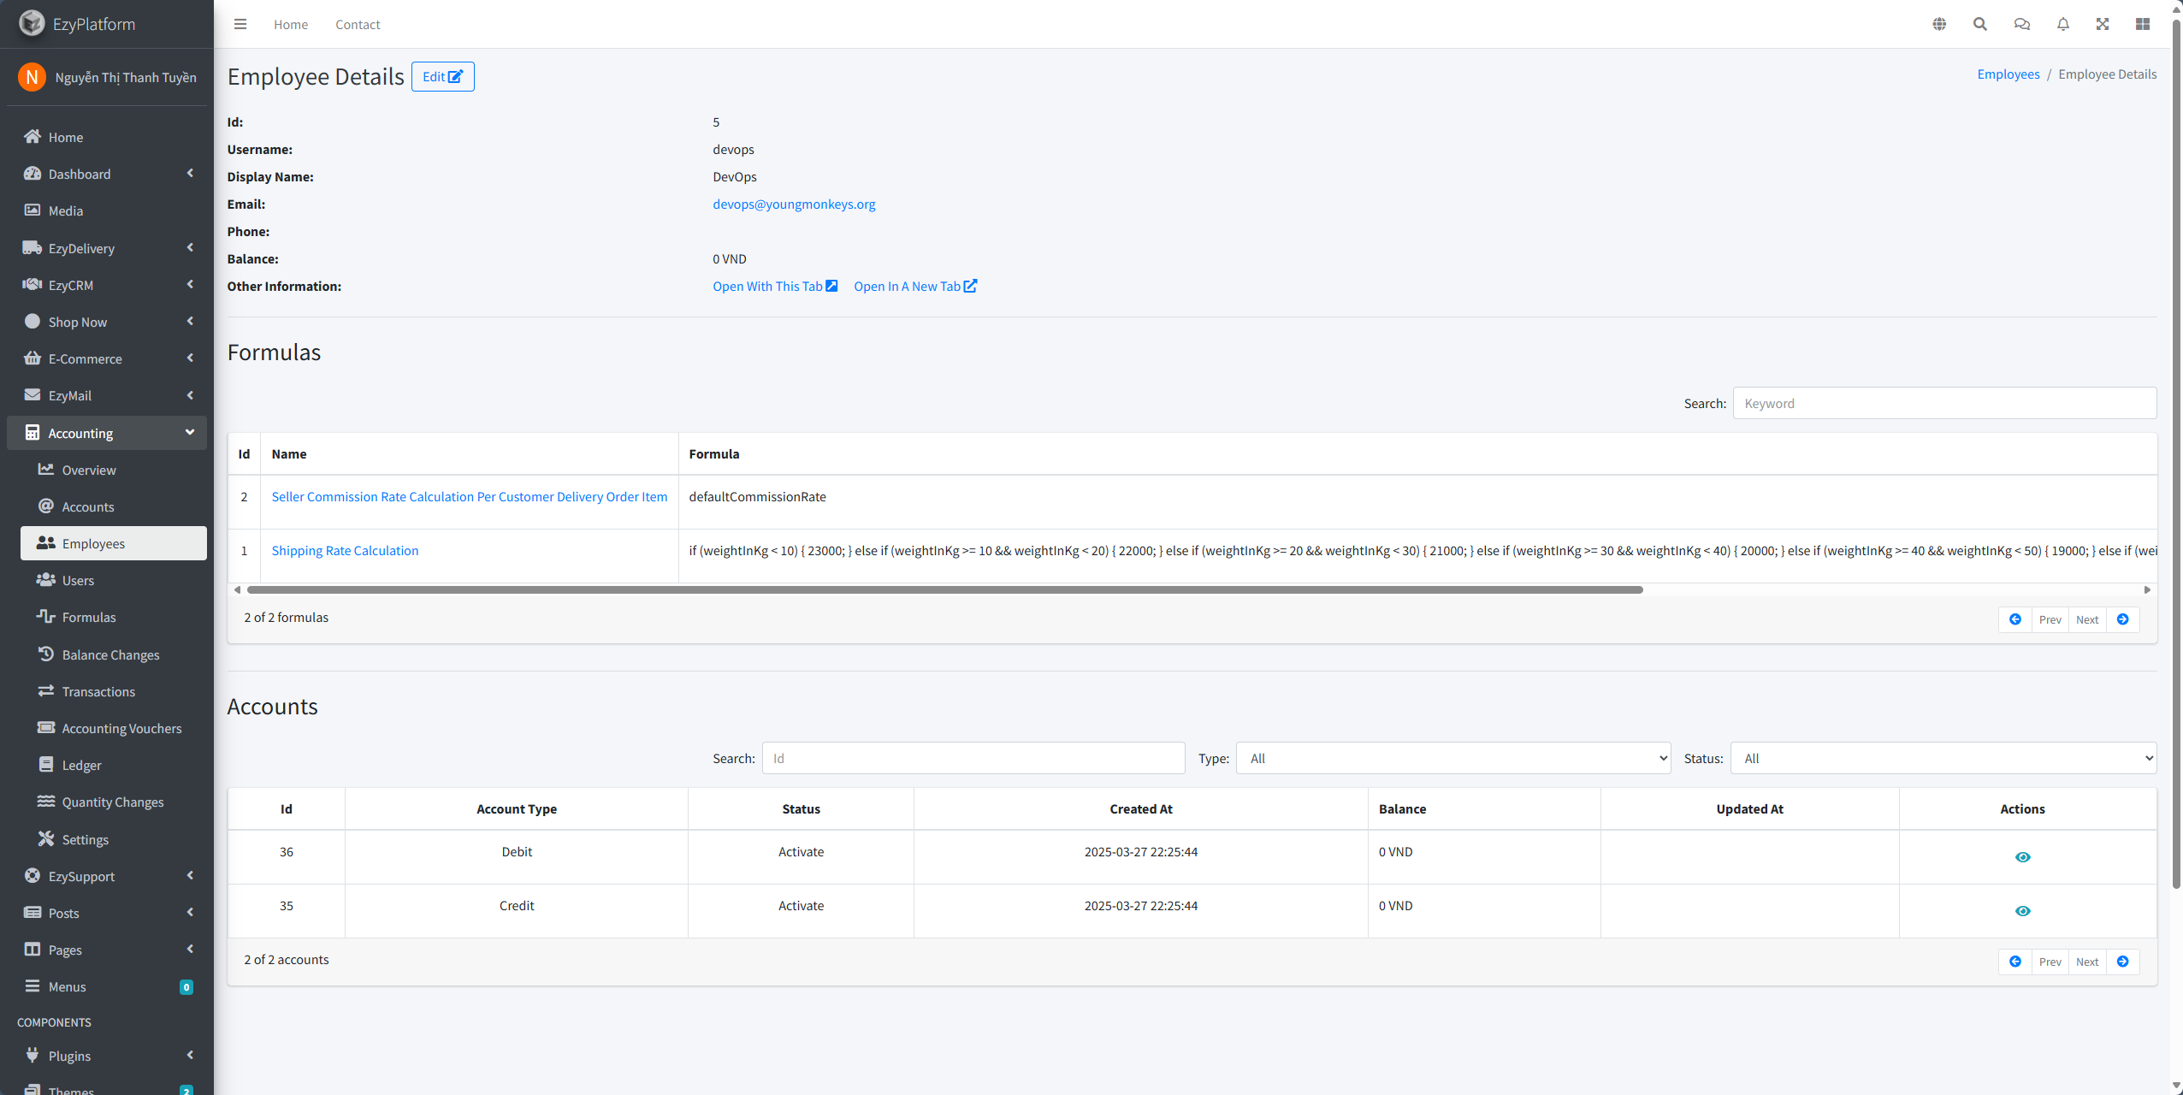Click Prev in the formulas pagination

tap(2050, 619)
